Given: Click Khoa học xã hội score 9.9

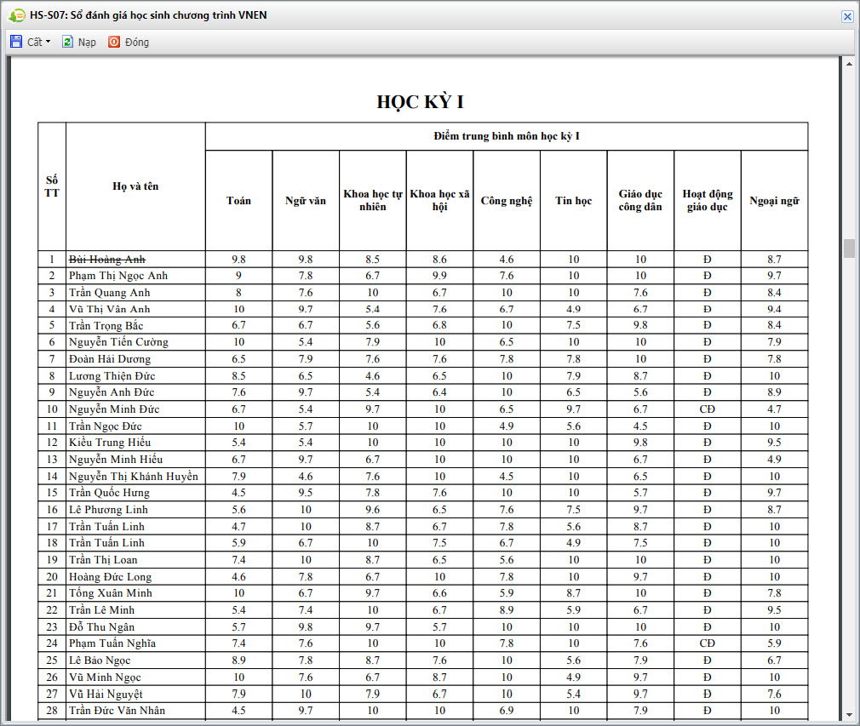Looking at the screenshot, I should (x=440, y=276).
